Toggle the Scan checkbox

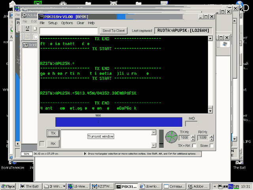211,146
